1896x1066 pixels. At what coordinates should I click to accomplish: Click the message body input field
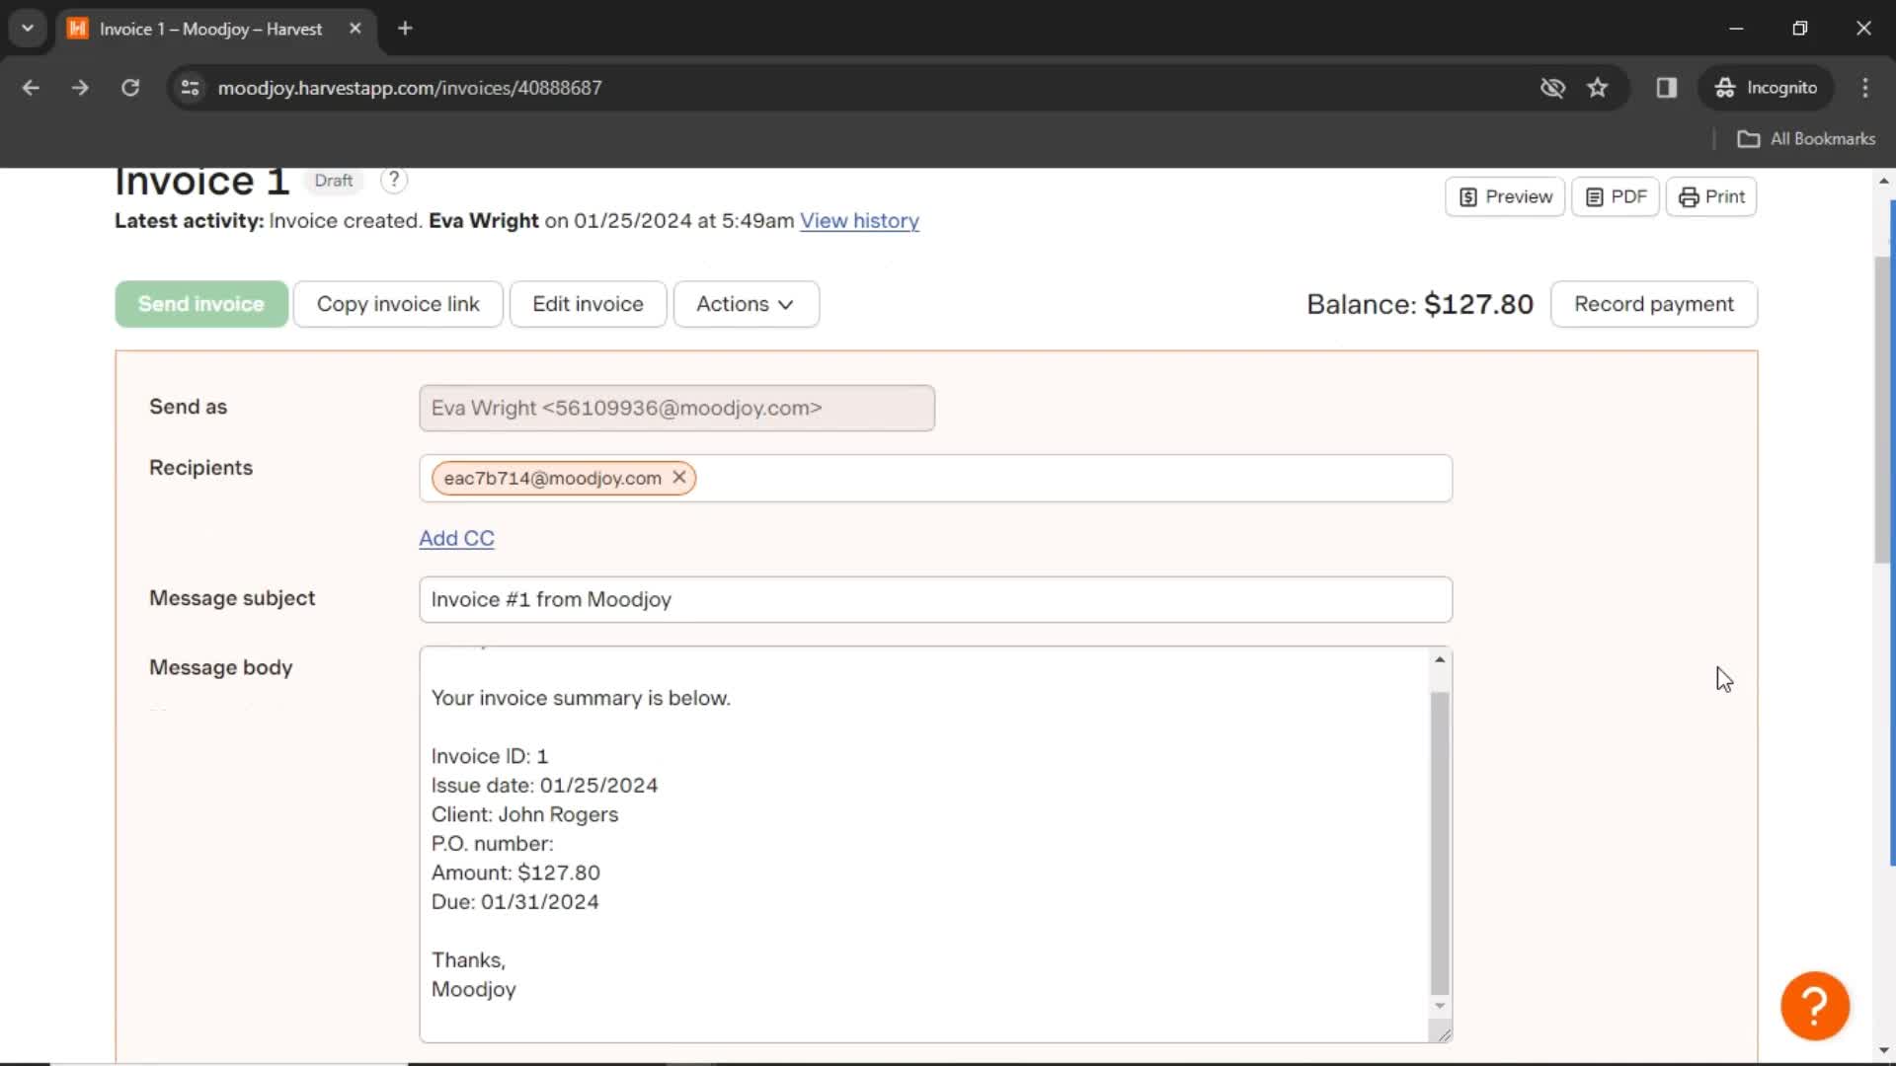coord(933,844)
